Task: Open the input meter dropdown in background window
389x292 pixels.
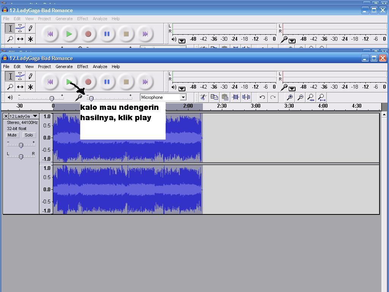Action: coord(292,41)
